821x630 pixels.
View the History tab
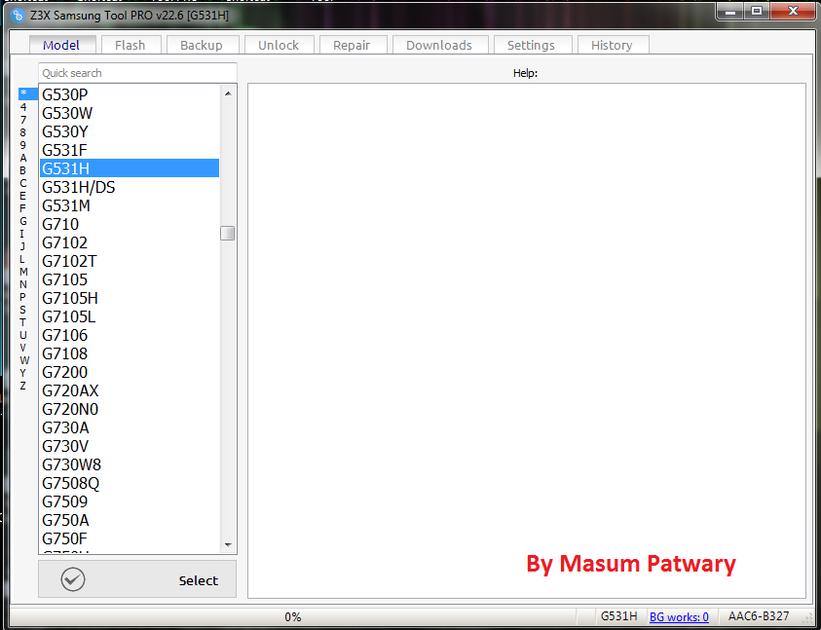click(x=612, y=45)
